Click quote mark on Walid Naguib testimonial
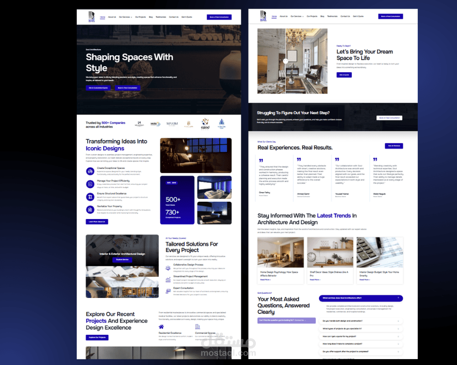 pyautogui.click(x=375, y=160)
